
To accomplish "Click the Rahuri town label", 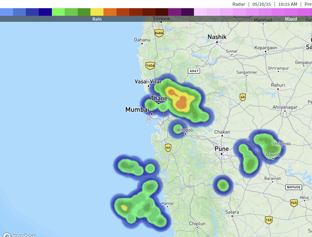I will [x=278, y=85].
